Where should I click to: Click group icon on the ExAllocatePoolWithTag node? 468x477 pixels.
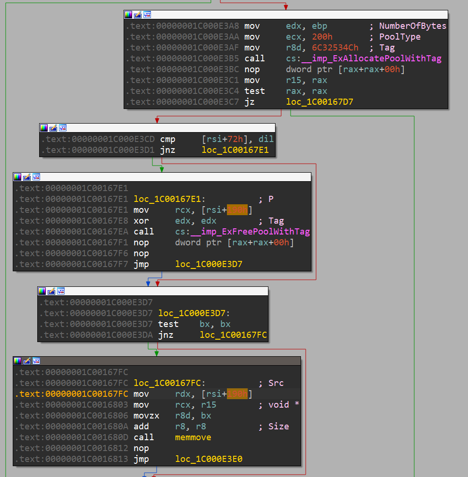click(x=147, y=15)
